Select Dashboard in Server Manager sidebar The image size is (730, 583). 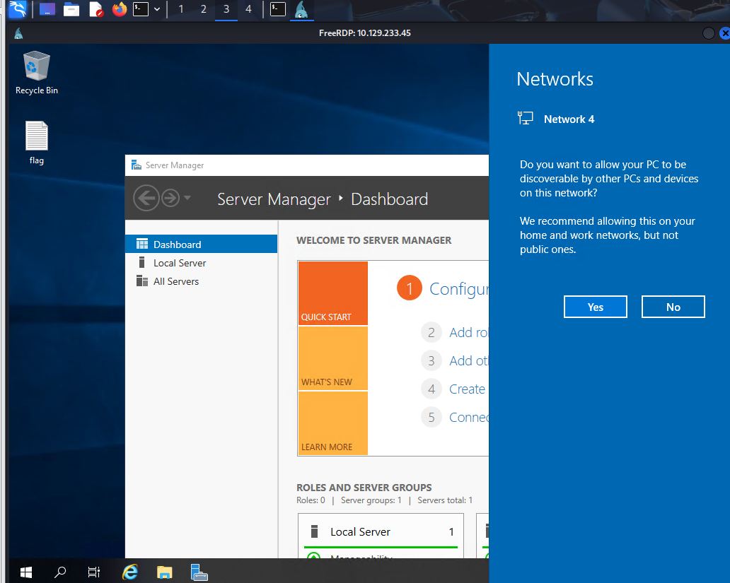201,245
